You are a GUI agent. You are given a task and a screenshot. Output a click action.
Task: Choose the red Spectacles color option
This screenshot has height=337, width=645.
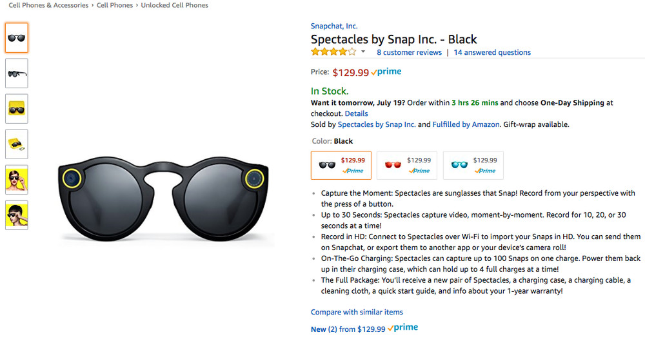click(406, 165)
